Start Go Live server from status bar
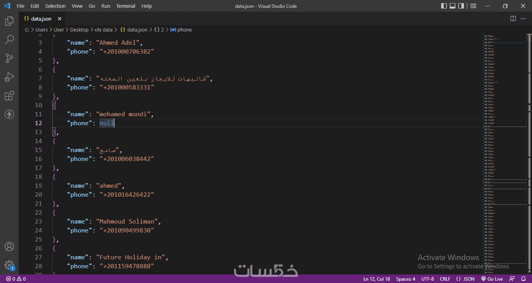This screenshot has height=283, width=532. click(x=492, y=279)
